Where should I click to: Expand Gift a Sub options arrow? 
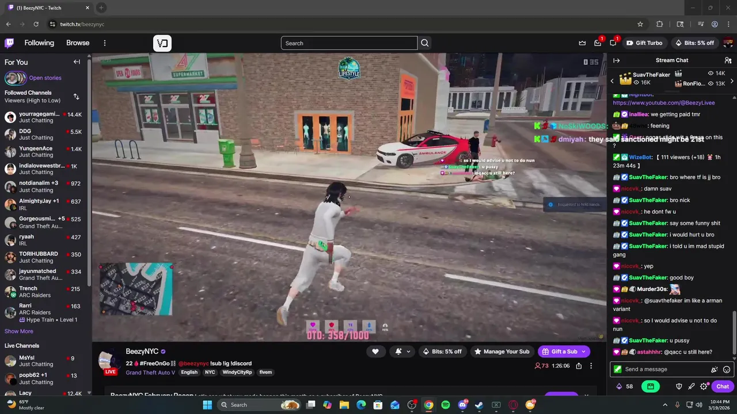pyautogui.click(x=583, y=351)
